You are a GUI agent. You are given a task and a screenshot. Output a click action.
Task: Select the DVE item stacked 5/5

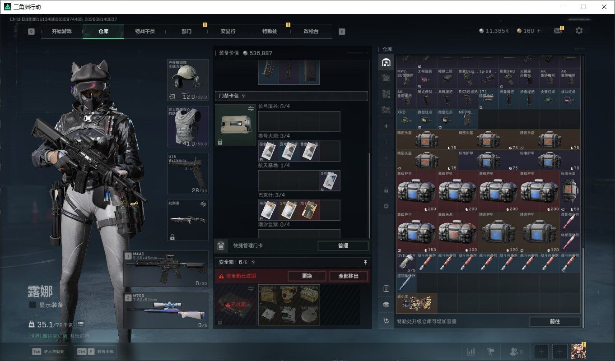pos(406,263)
